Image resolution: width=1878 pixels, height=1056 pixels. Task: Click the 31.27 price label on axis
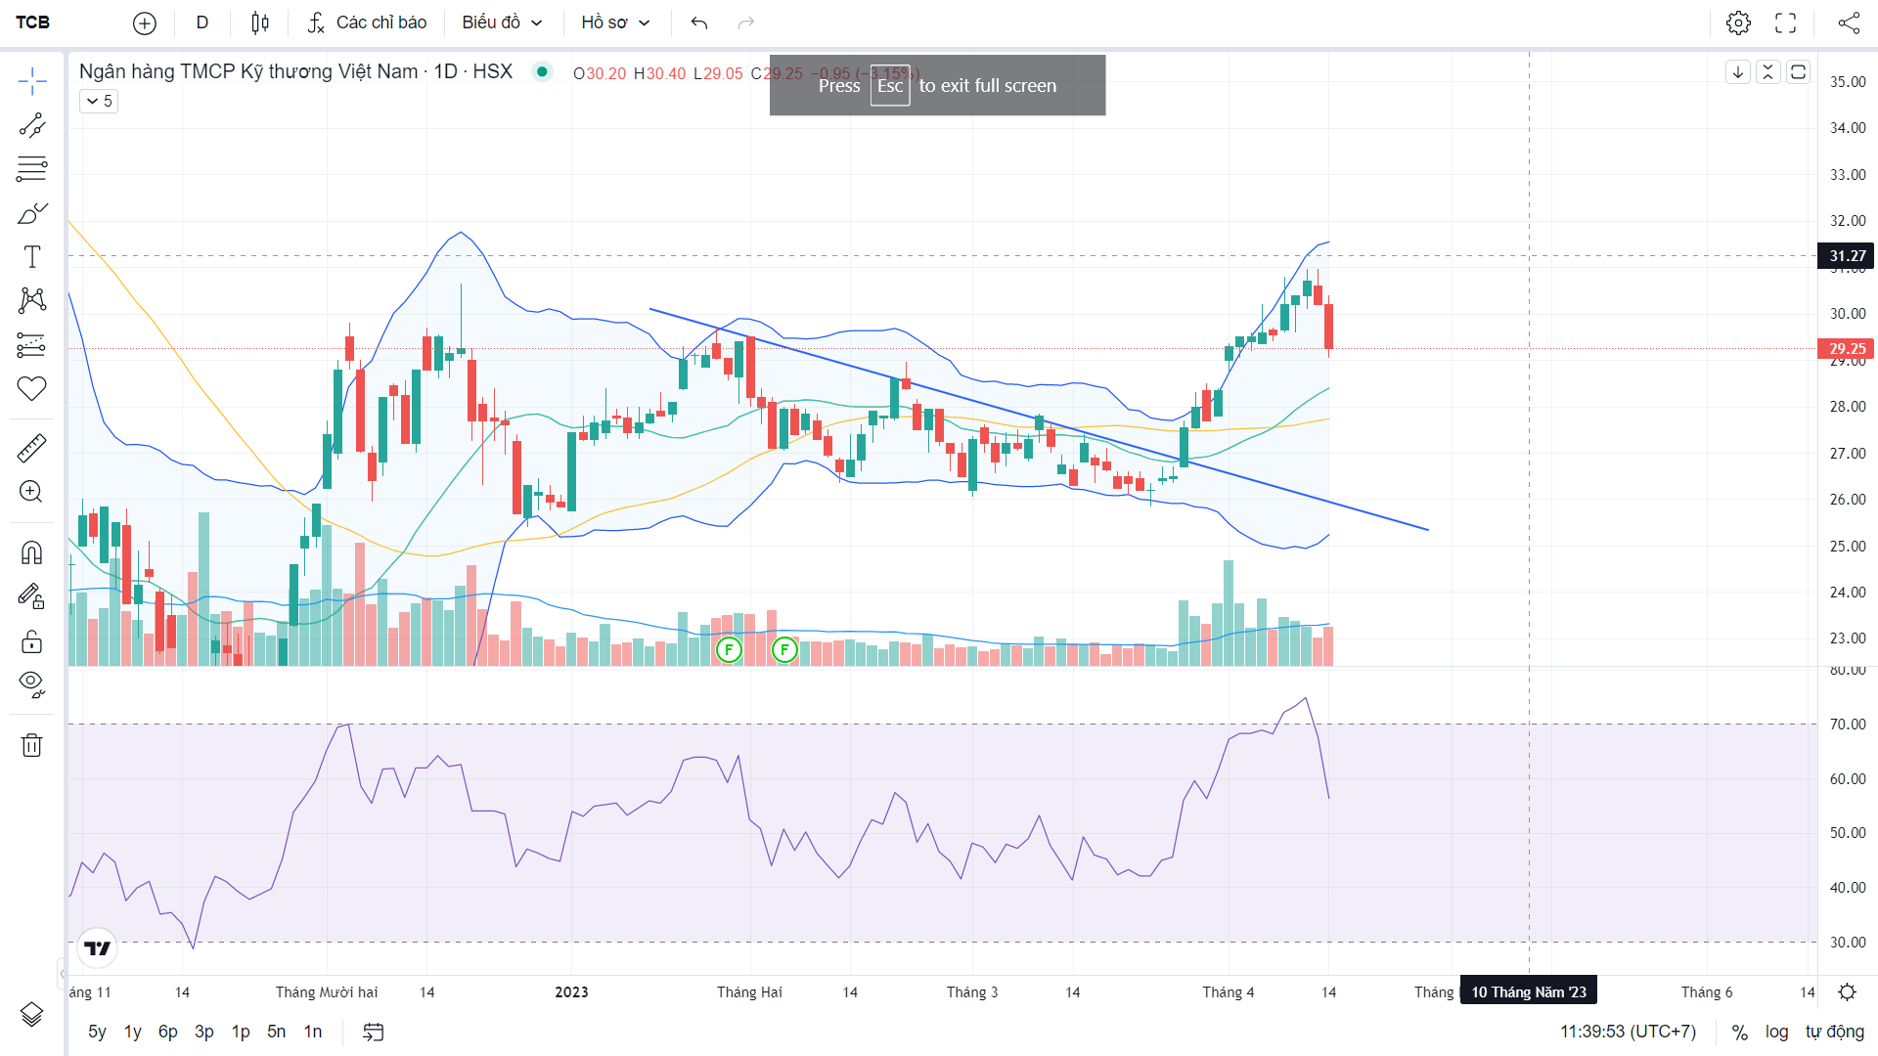pos(1846,256)
